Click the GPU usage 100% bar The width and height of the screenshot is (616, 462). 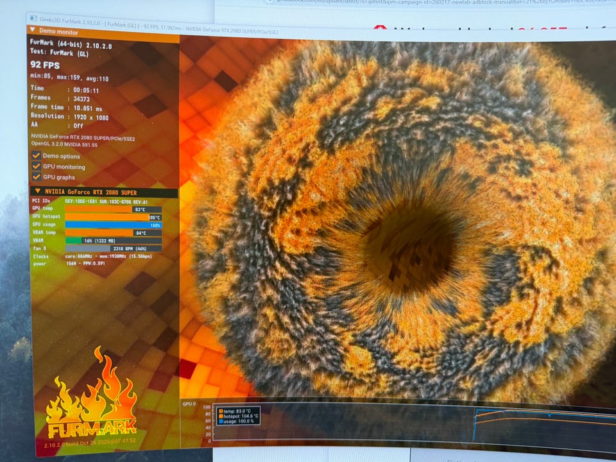(113, 225)
